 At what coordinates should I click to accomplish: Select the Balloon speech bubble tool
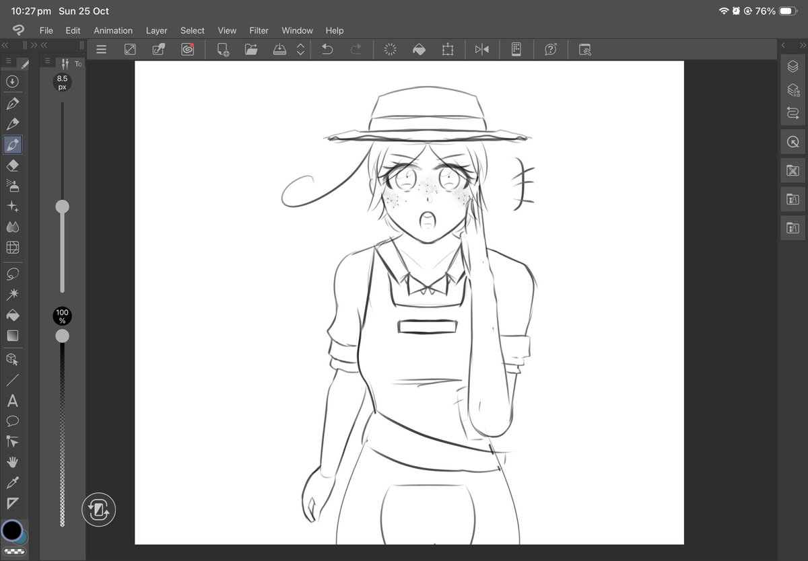point(12,421)
